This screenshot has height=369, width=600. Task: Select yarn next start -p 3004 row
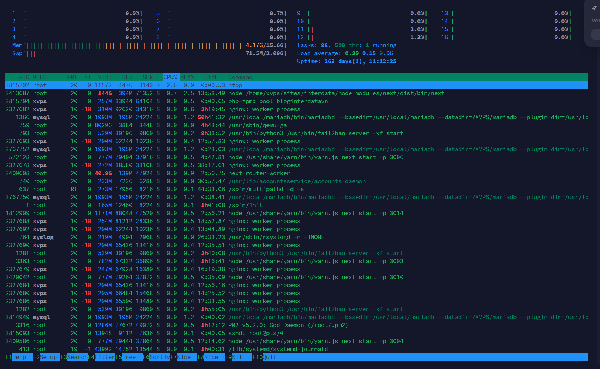(x=297, y=341)
